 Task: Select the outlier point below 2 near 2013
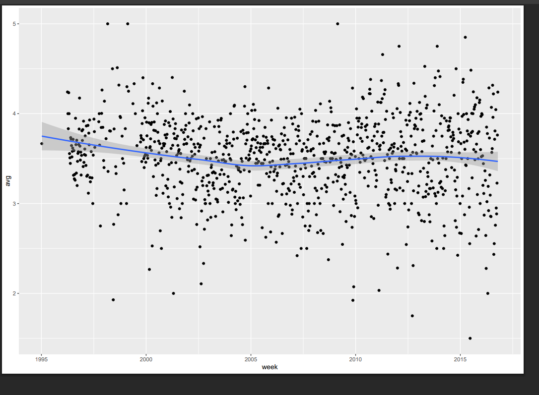412,316
